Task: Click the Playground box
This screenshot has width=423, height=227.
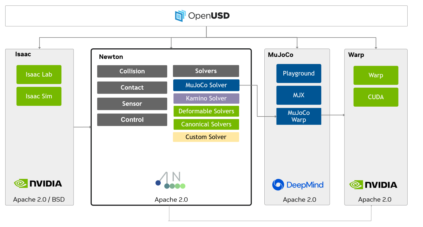Action: [x=299, y=73]
